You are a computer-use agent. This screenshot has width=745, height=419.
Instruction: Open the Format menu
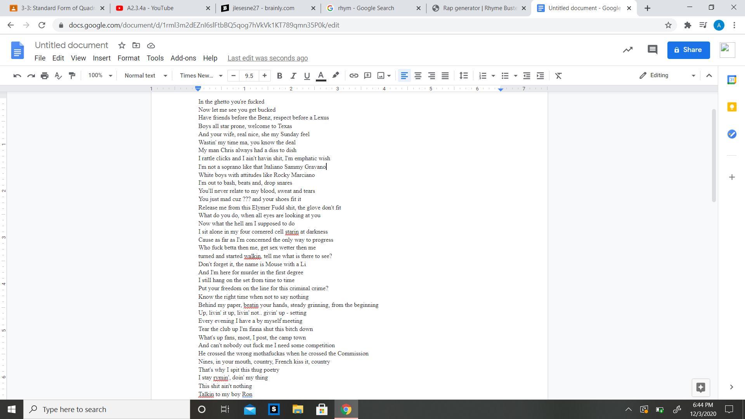(x=128, y=58)
